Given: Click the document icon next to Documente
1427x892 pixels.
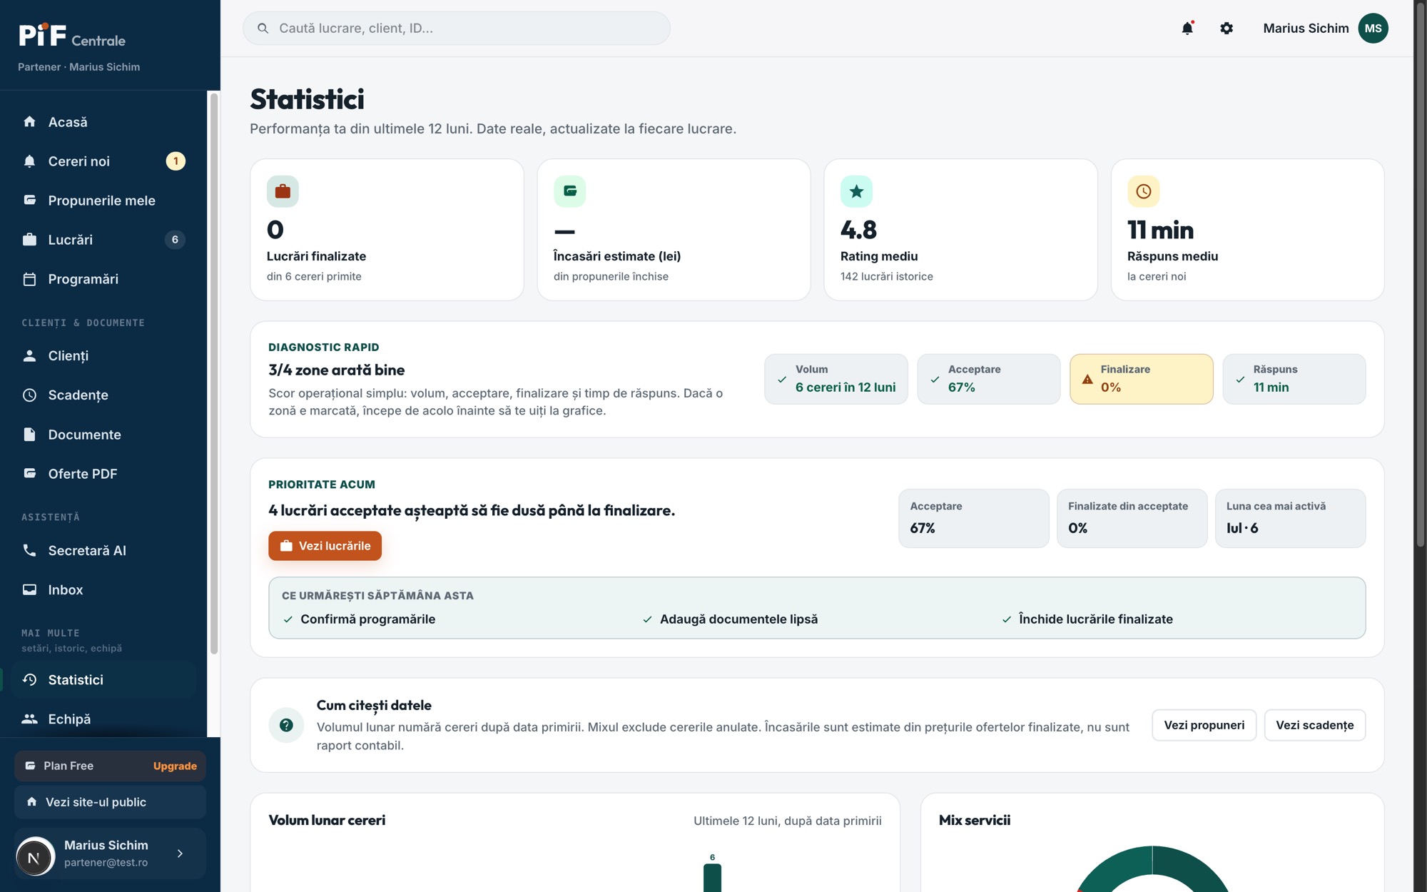Looking at the screenshot, I should [x=29, y=434].
